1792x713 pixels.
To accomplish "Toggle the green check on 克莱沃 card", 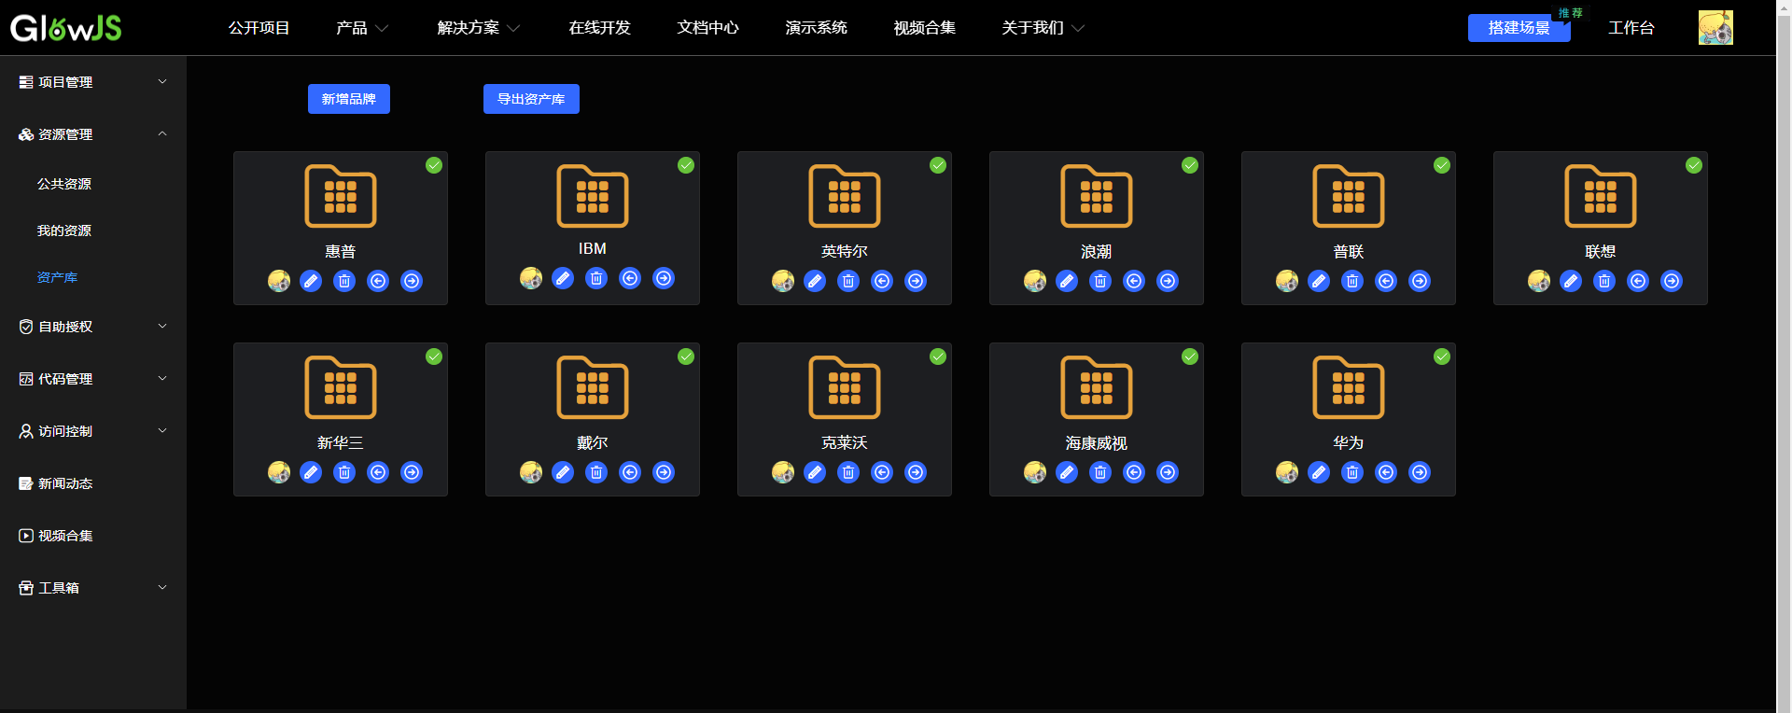I will 938,356.
